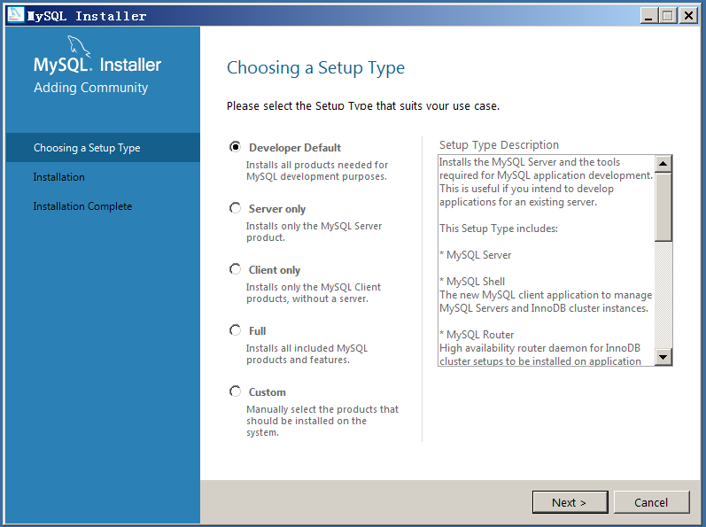Click the 'Setup Type Description' heading

[499, 145]
